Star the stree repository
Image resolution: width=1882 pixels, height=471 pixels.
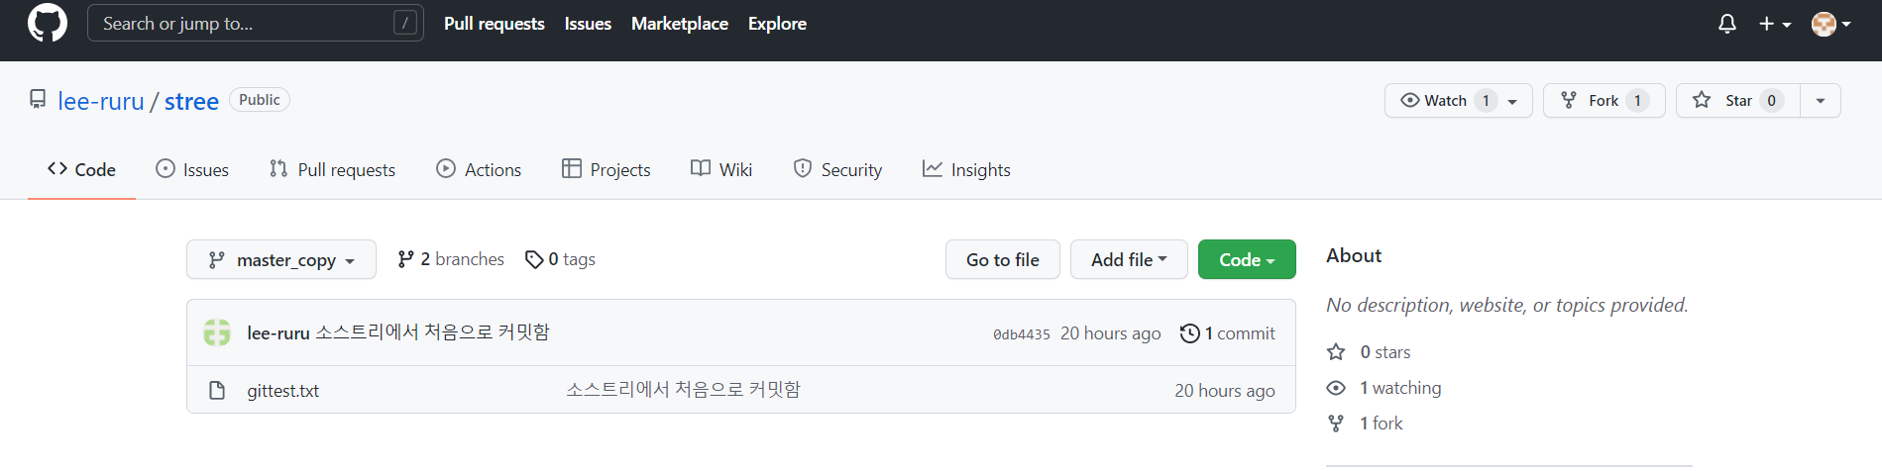click(x=1737, y=100)
